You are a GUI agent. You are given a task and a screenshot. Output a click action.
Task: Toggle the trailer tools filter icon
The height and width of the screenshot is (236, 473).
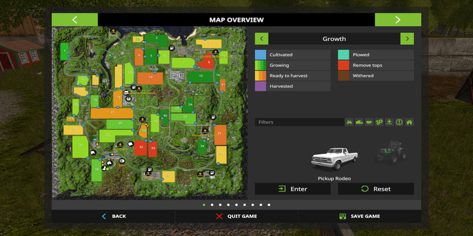coord(370,122)
